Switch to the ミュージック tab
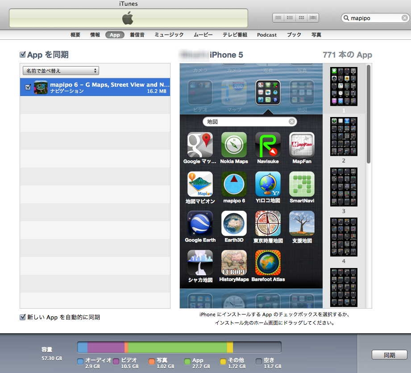The width and height of the screenshot is (411, 373). pos(169,35)
